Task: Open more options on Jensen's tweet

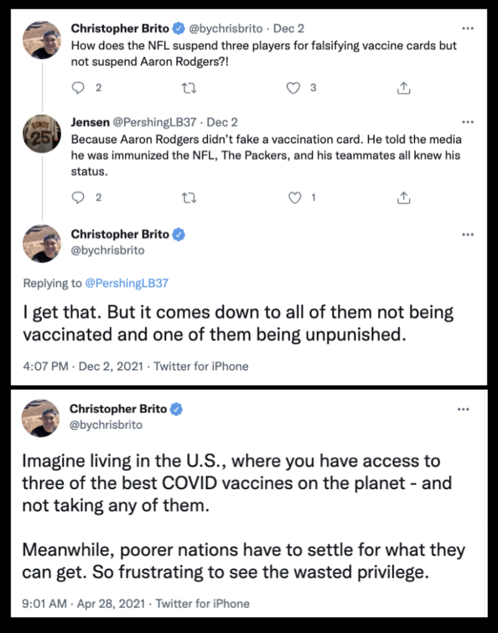Action: [x=468, y=122]
